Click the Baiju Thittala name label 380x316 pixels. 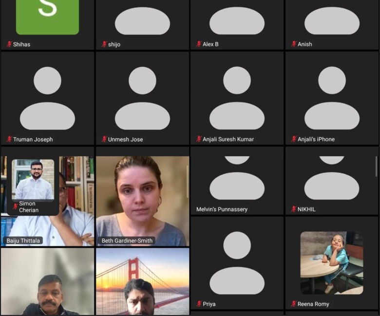(x=23, y=241)
